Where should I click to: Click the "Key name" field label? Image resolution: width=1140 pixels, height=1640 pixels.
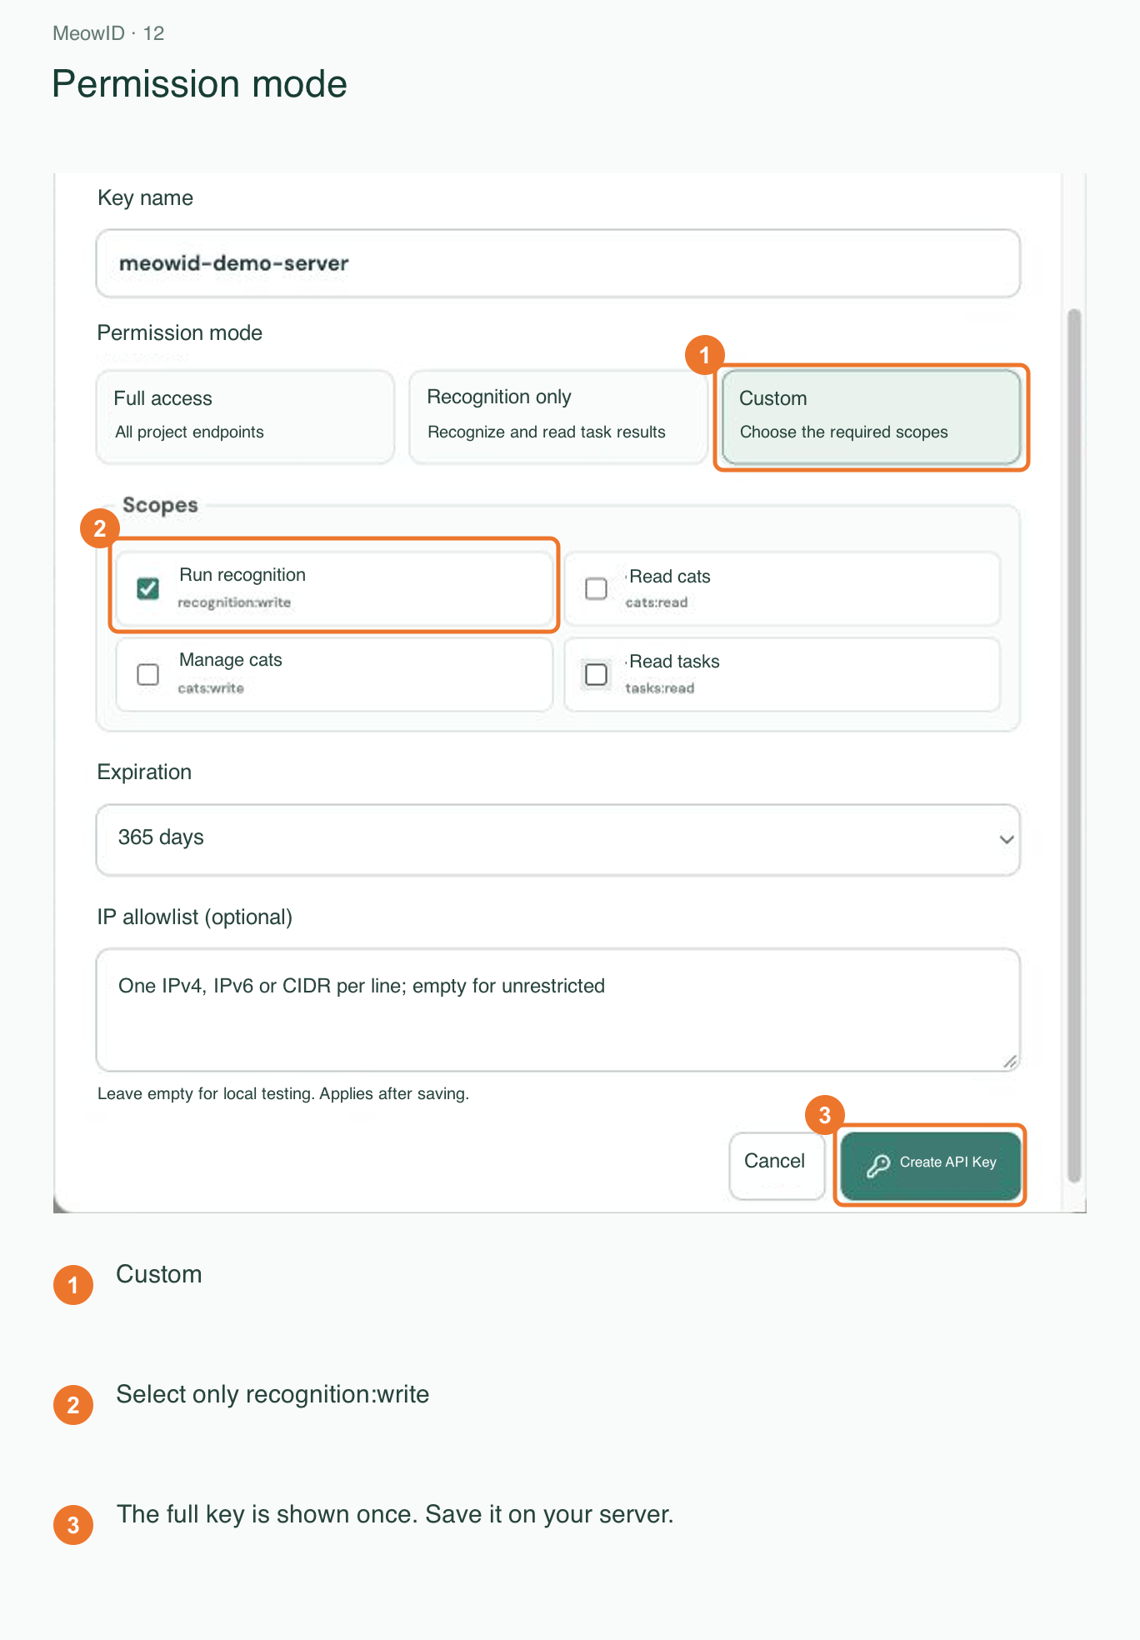coord(145,198)
